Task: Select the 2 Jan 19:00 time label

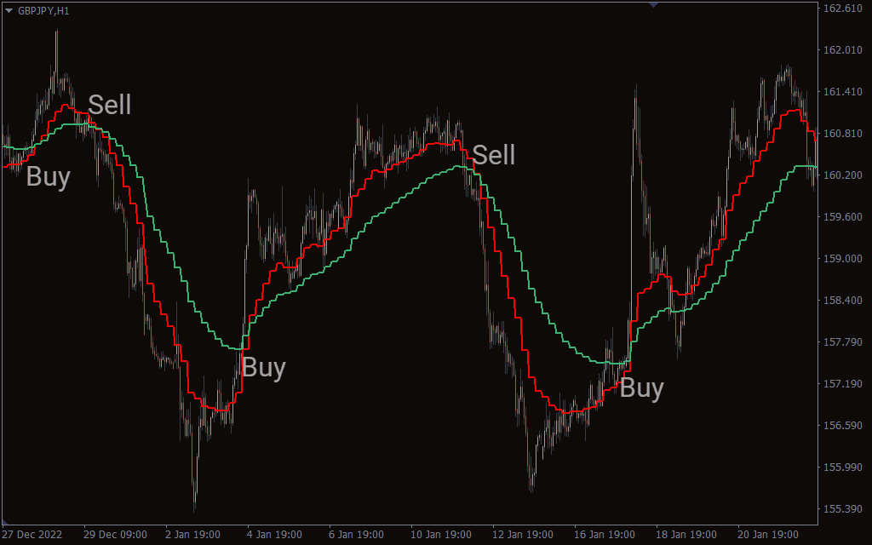Action: pyautogui.click(x=193, y=535)
